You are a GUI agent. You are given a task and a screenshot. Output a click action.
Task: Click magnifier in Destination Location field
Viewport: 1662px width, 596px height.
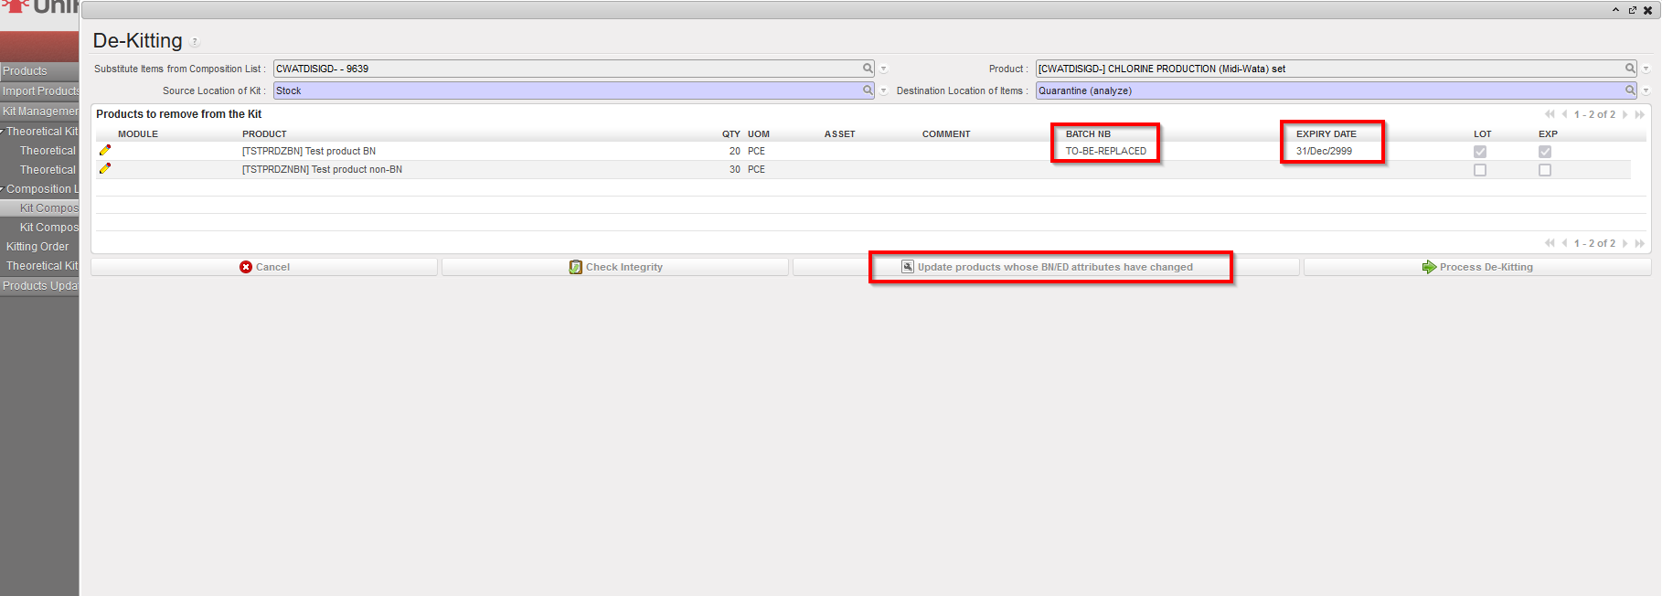coord(1630,90)
